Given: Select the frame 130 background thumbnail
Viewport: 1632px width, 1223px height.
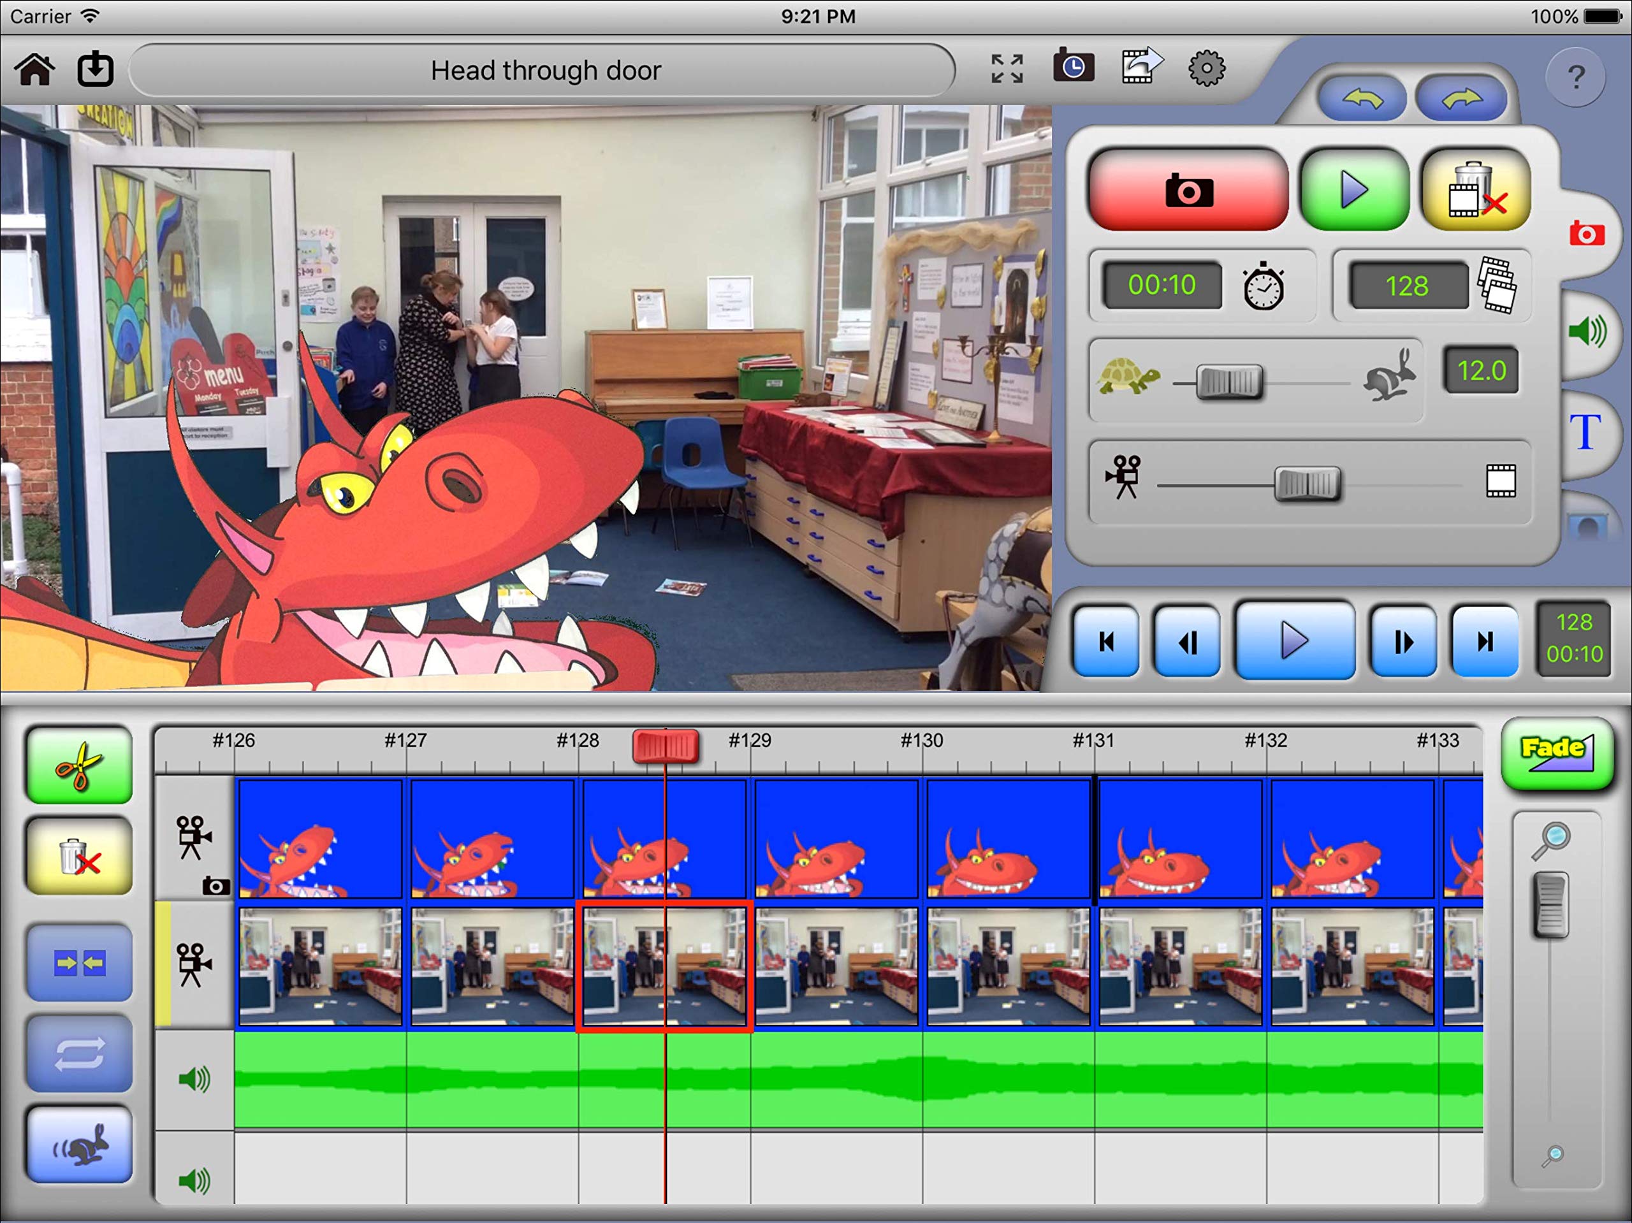Looking at the screenshot, I should tap(1008, 966).
